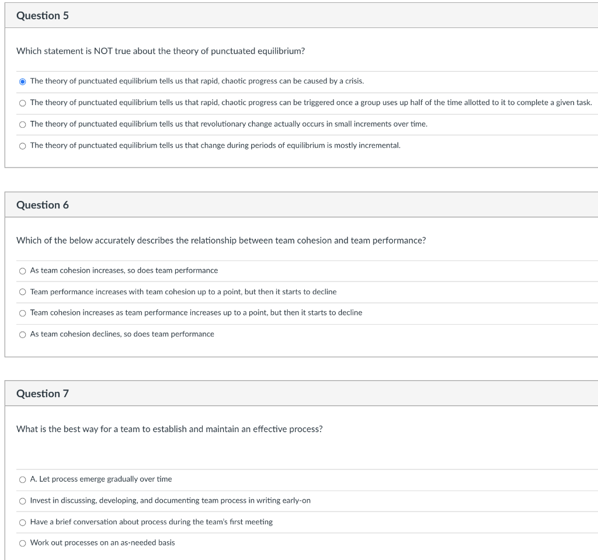Click the Question 7 header
The width and height of the screenshot is (598, 560).
(x=43, y=394)
